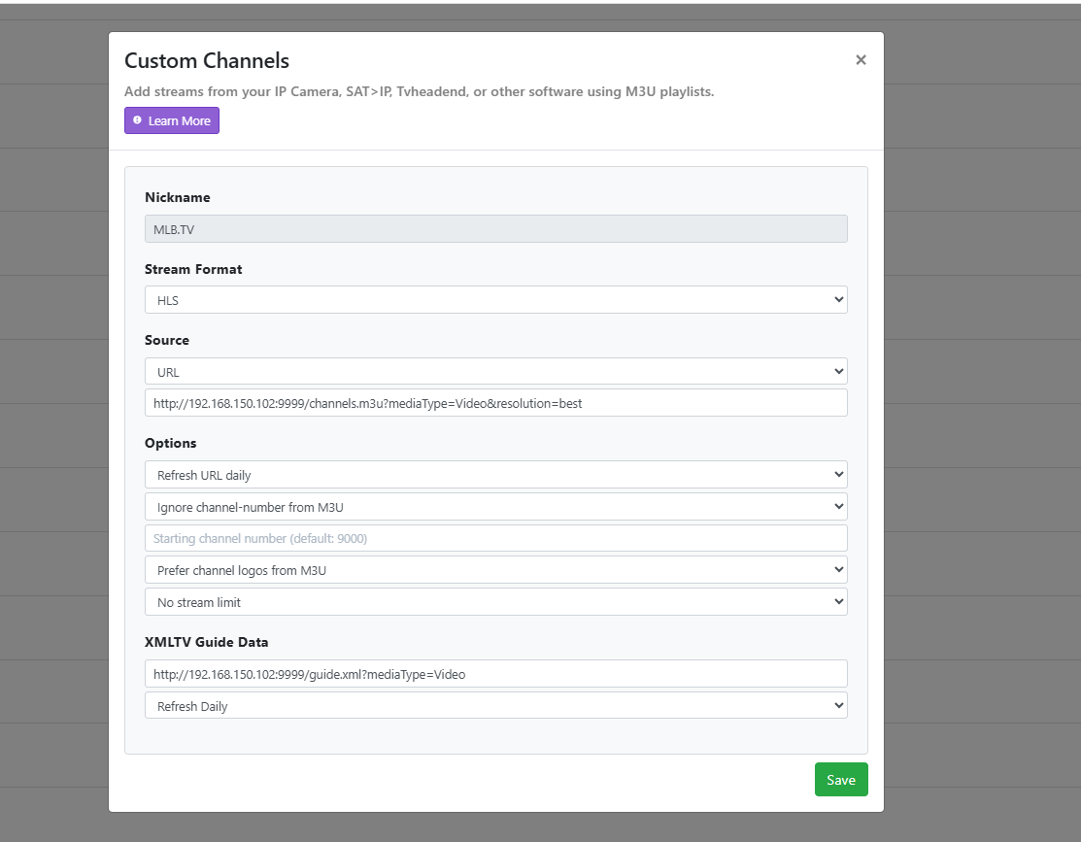Expand the Source type URL dropdown

click(x=495, y=372)
